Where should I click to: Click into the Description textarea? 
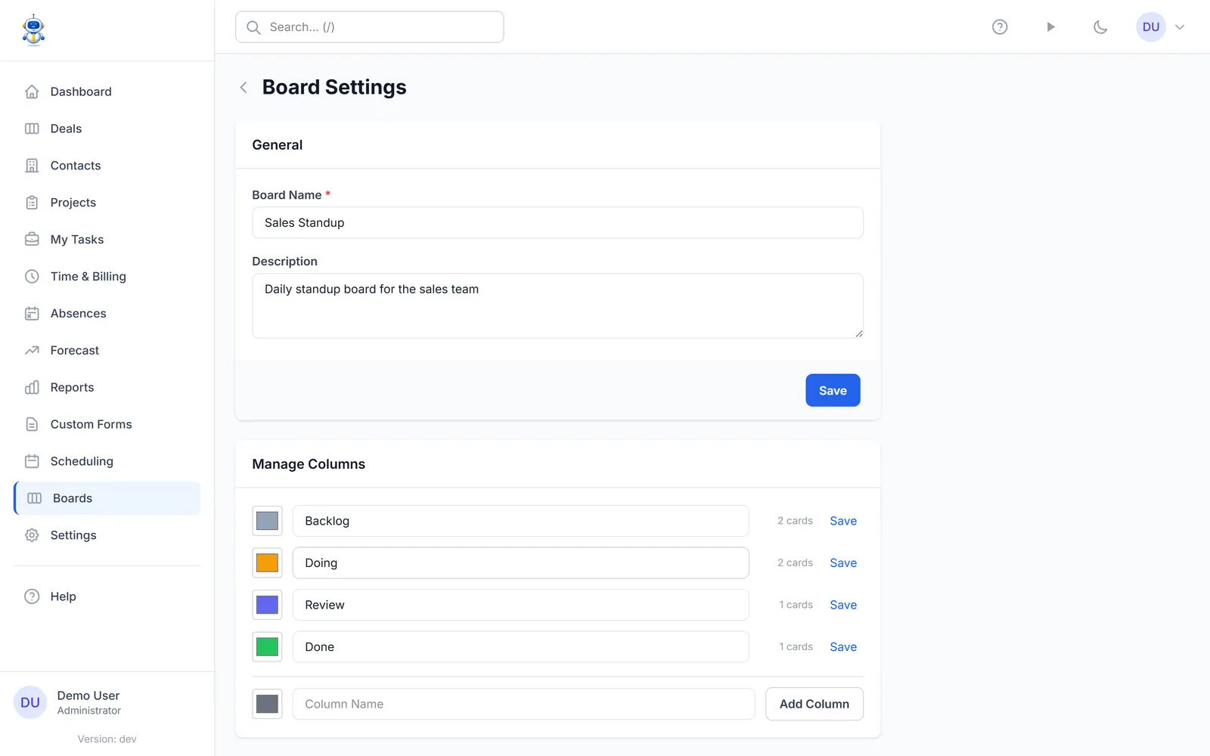pyautogui.click(x=557, y=305)
